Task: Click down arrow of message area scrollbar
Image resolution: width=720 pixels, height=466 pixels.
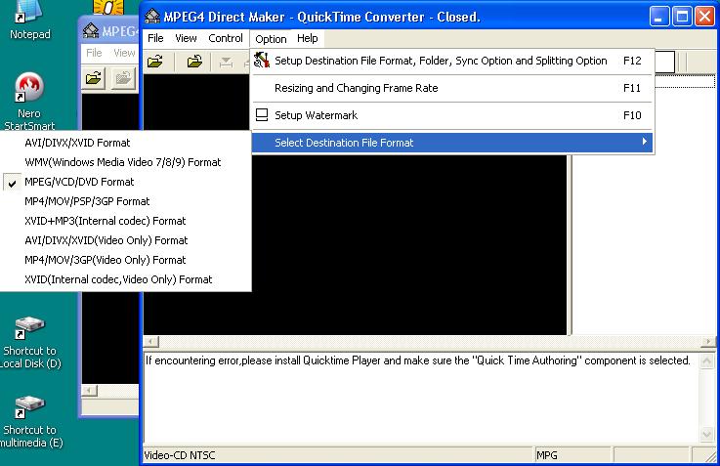Action: pyautogui.click(x=706, y=434)
